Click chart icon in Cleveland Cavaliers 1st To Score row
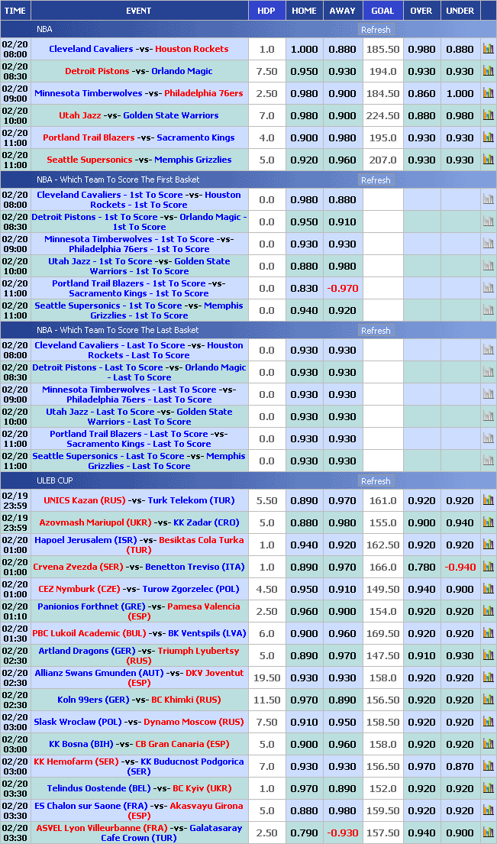This screenshot has height=844, width=497. click(488, 200)
